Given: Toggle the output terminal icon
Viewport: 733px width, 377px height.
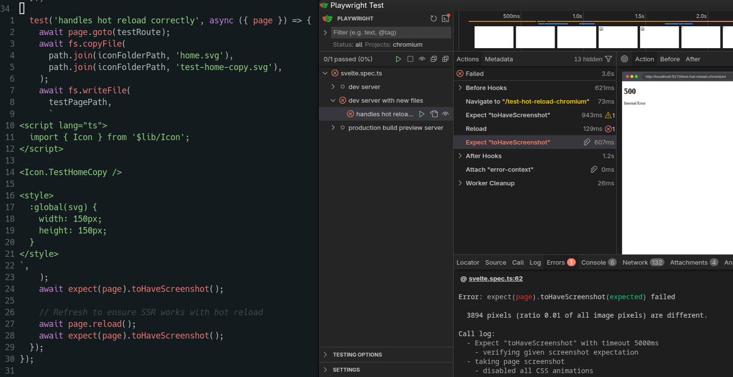Looking at the screenshot, I should [446, 19].
